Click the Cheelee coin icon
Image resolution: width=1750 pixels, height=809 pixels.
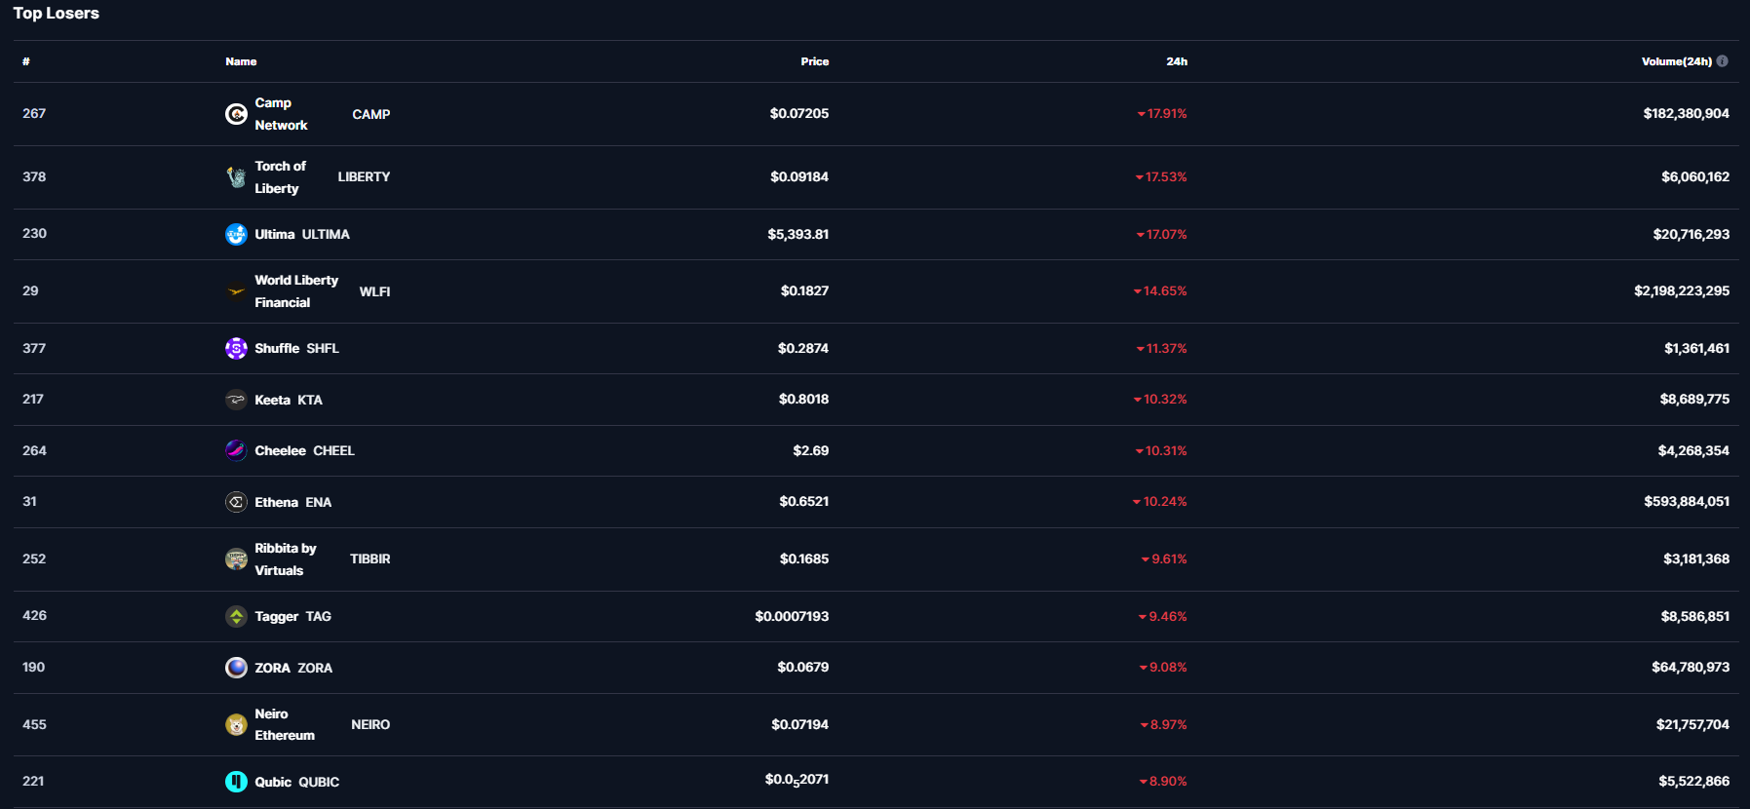pos(236,450)
